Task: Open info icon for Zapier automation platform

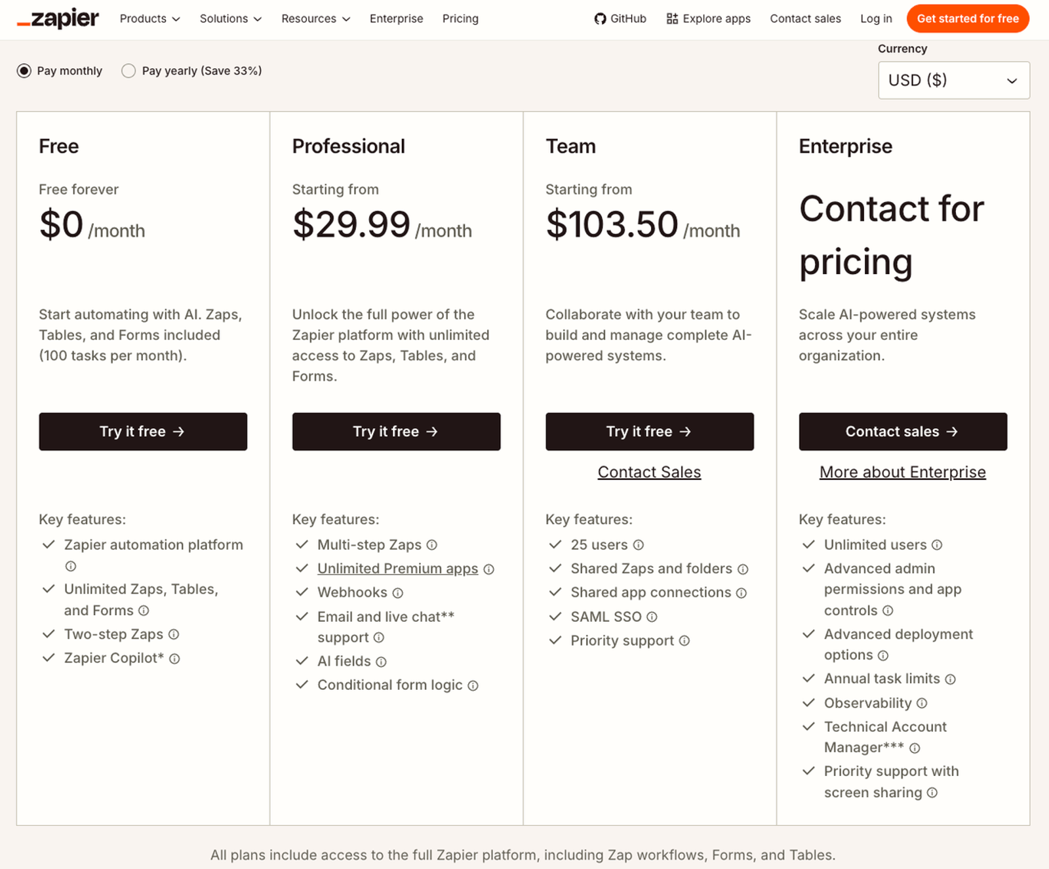Action: pos(71,566)
